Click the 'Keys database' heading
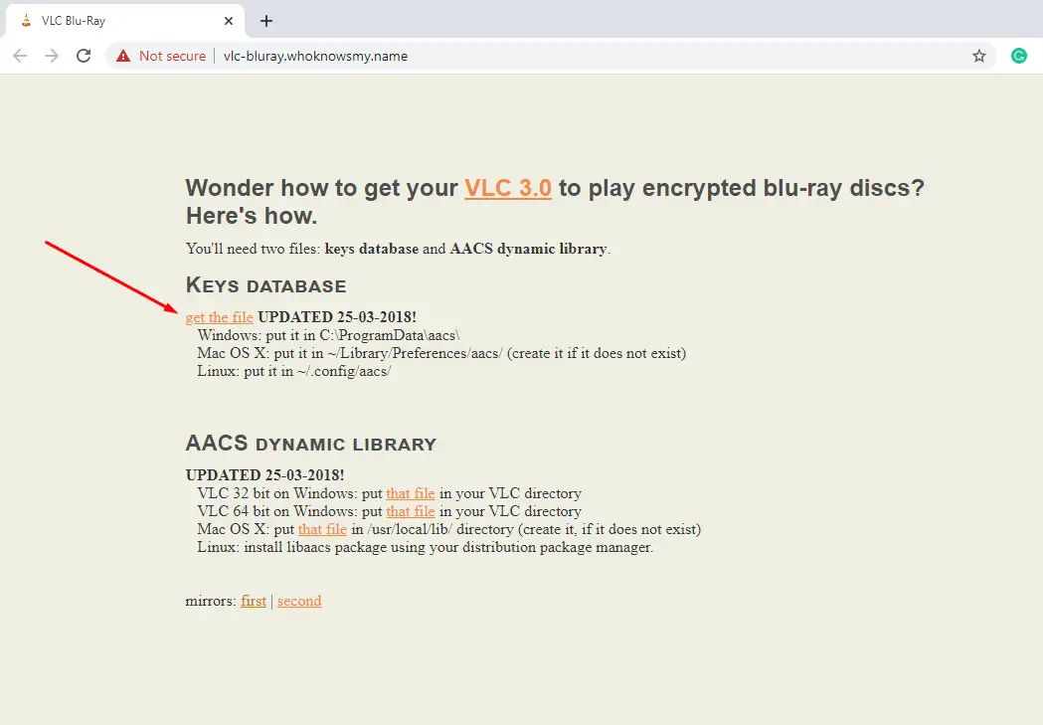Viewport: 1043px width, 725px height. pyautogui.click(x=266, y=285)
